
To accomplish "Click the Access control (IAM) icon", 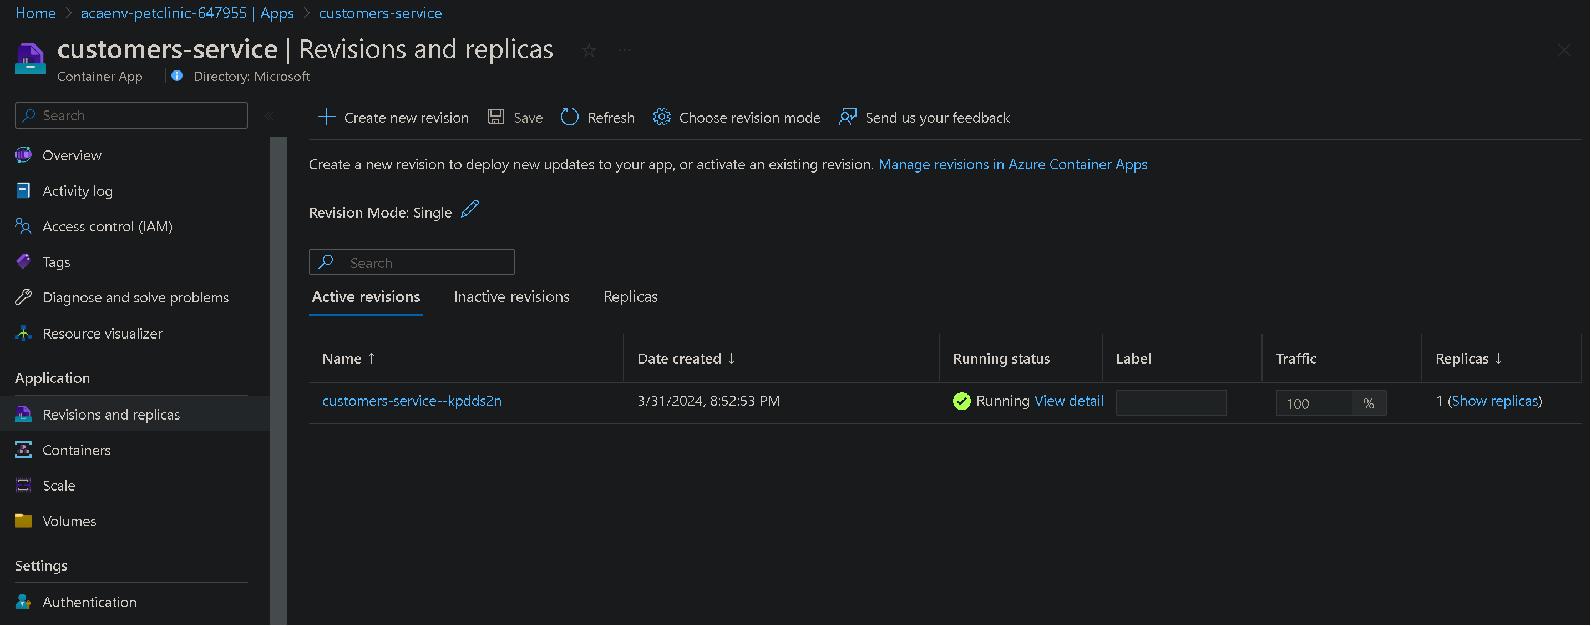I will click(x=23, y=226).
